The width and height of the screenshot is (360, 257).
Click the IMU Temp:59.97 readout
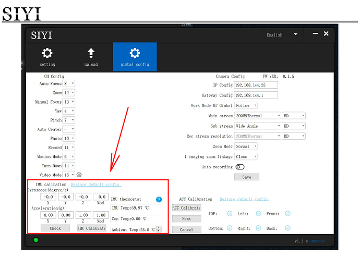click(x=136, y=208)
